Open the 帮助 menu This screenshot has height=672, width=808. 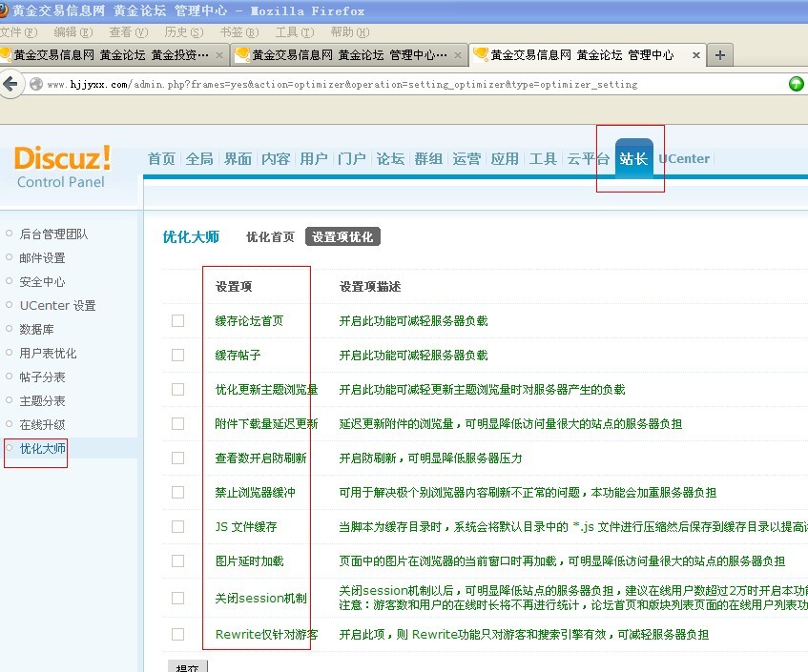click(350, 32)
